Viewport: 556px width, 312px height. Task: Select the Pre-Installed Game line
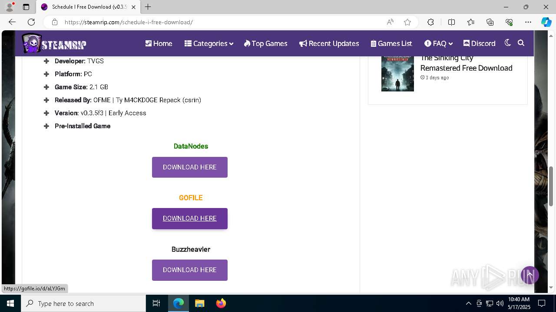pyautogui.click(x=83, y=126)
